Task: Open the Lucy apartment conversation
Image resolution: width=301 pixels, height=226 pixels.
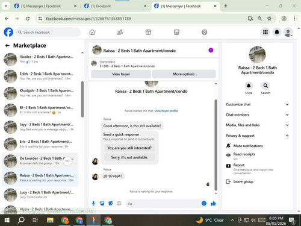Action: 40,195
